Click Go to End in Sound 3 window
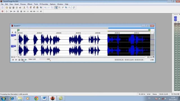 pyautogui.click(x=16, y=60)
